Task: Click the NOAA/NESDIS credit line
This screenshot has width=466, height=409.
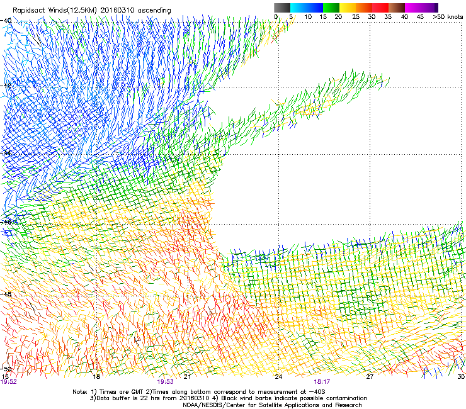Action: (x=272, y=405)
